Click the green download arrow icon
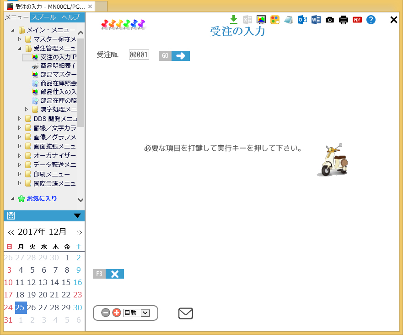The width and height of the screenshot is (403, 335). (234, 19)
